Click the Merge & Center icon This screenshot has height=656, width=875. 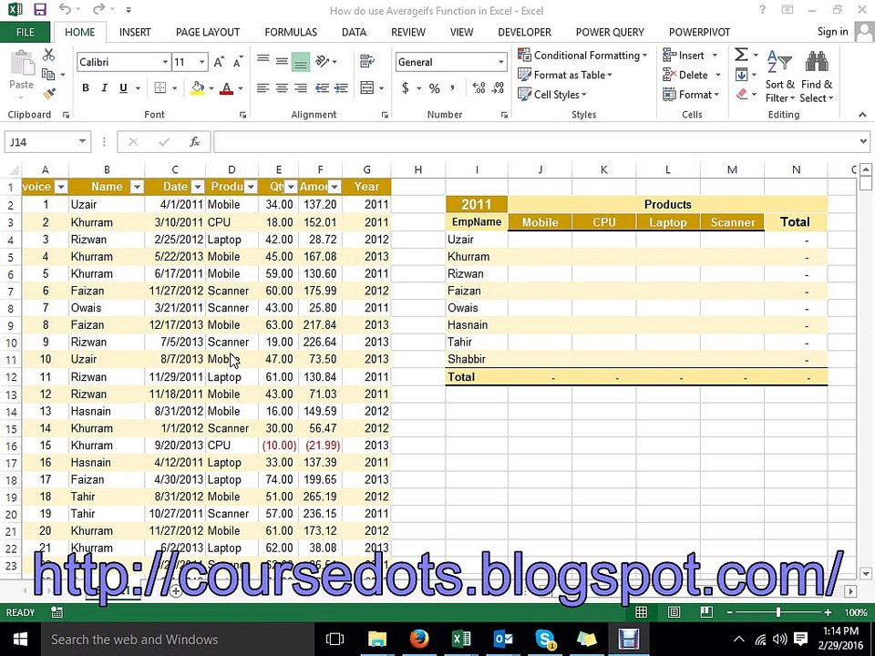(x=367, y=88)
